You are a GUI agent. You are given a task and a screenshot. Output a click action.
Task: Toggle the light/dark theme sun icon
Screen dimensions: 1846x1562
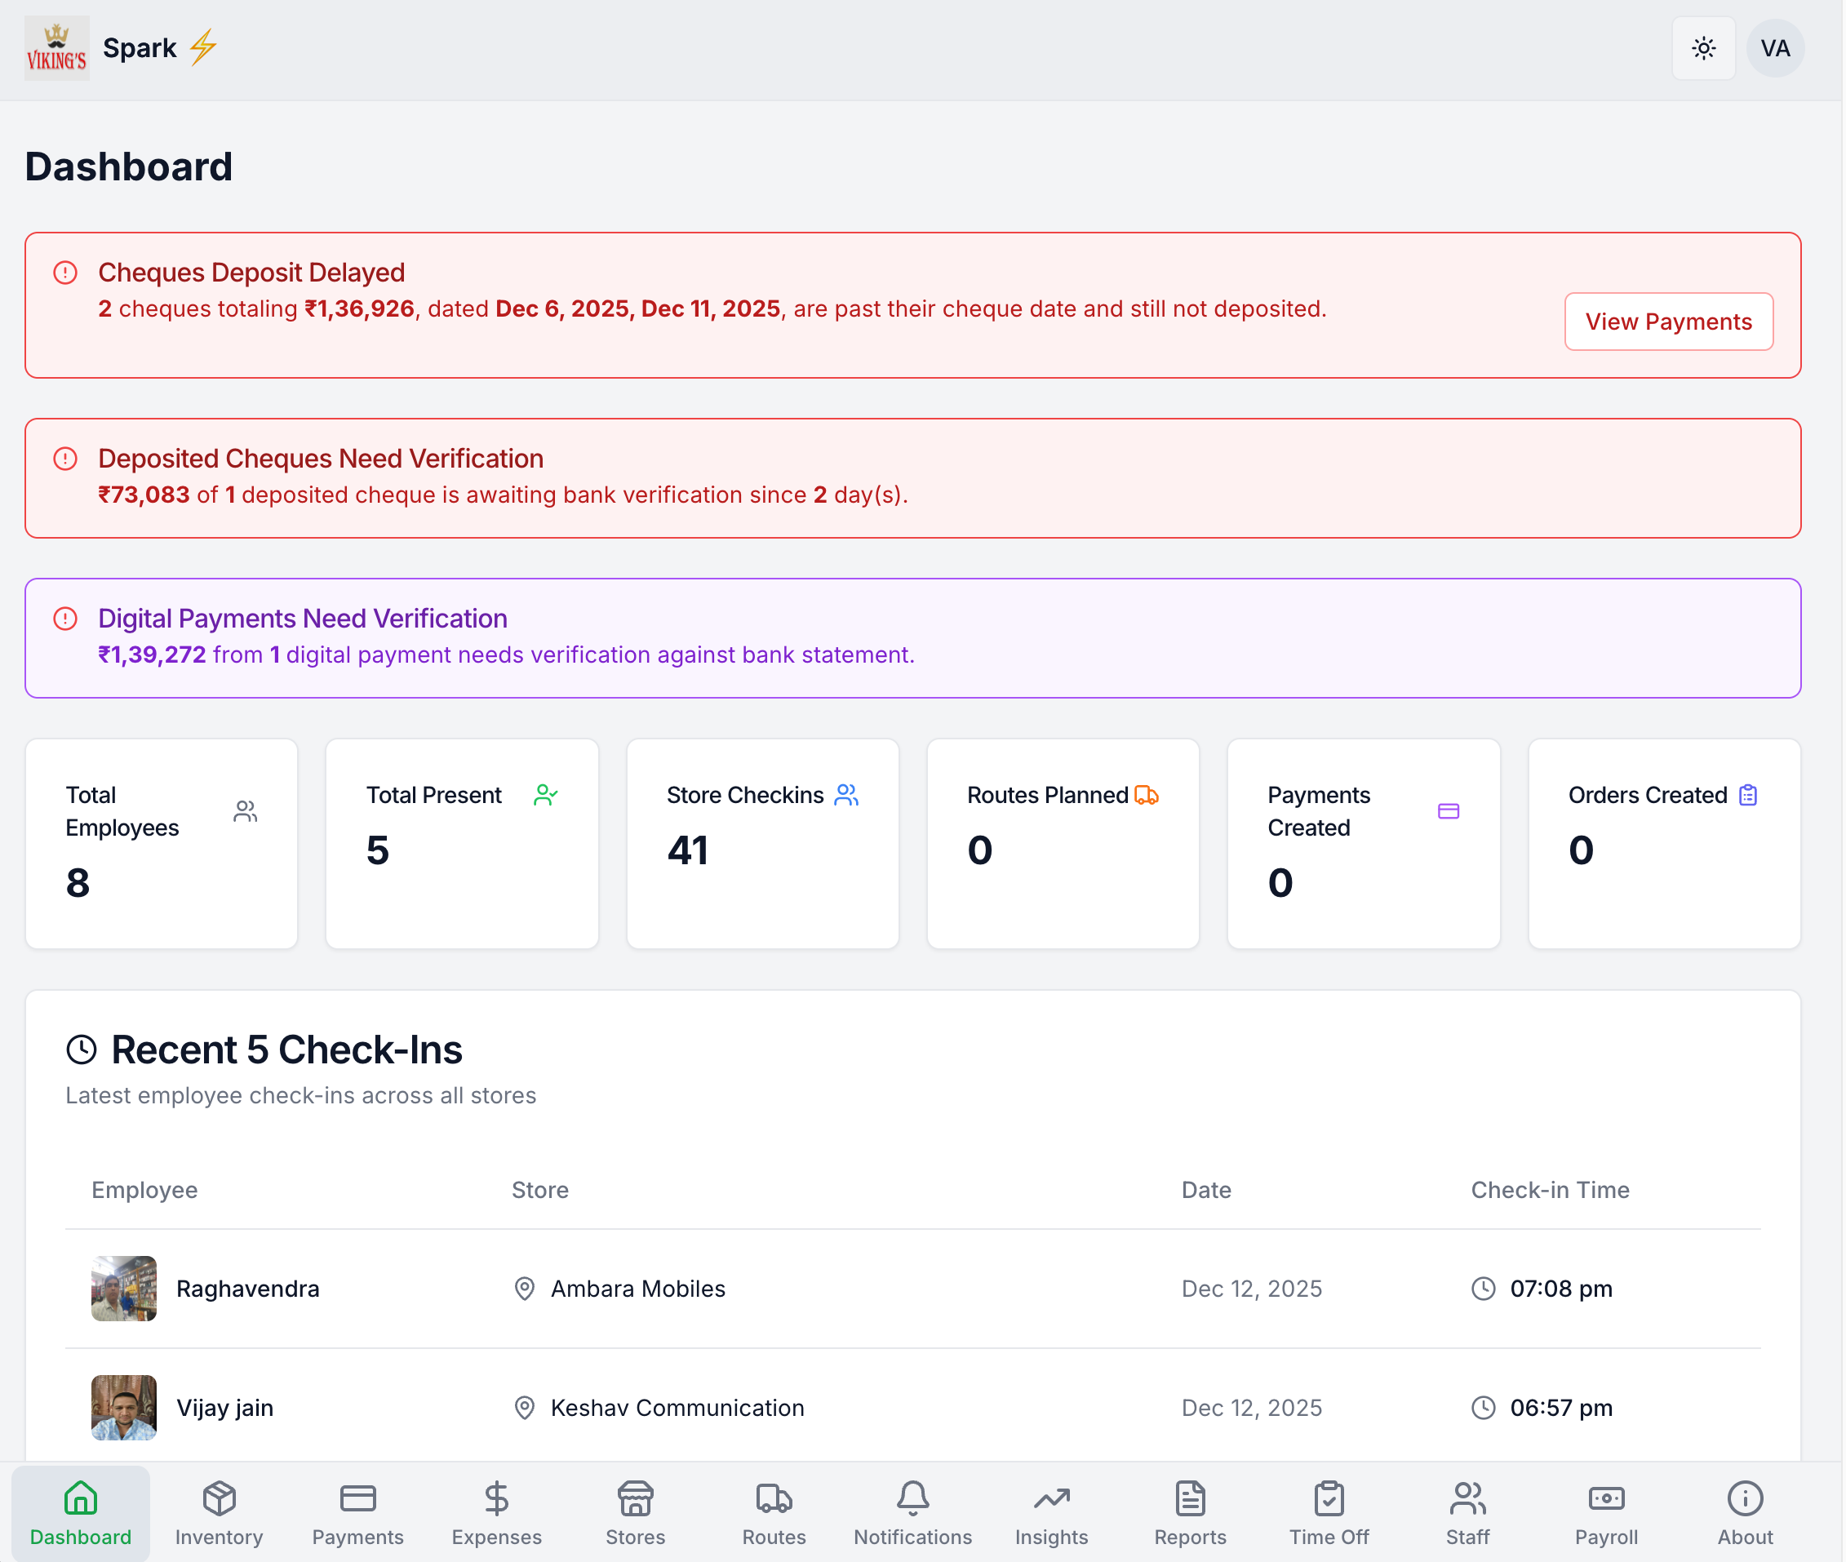coord(1702,49)
